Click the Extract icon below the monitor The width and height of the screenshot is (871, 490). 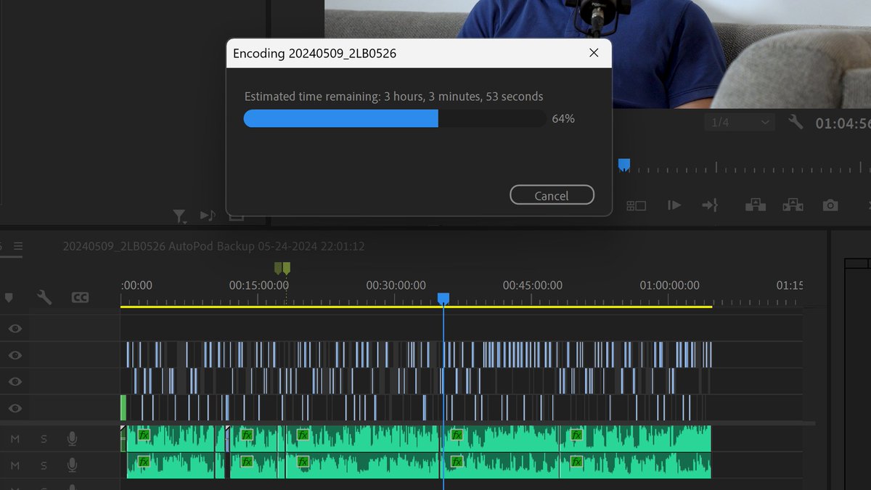793,205
